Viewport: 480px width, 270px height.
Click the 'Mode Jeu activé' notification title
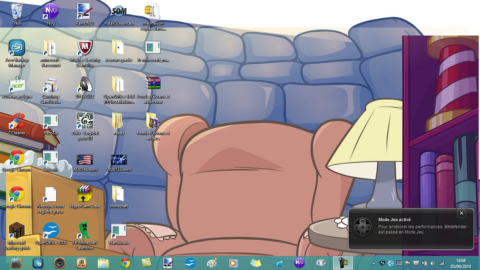[394, 220]
